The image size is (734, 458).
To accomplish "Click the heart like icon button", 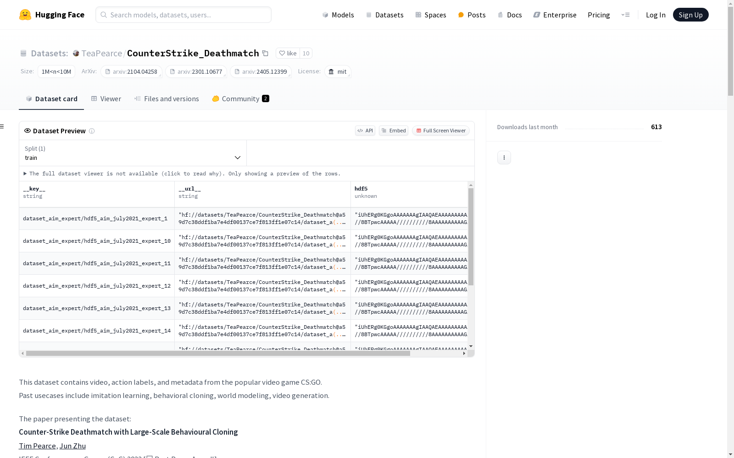I will (x=288, y=53).
